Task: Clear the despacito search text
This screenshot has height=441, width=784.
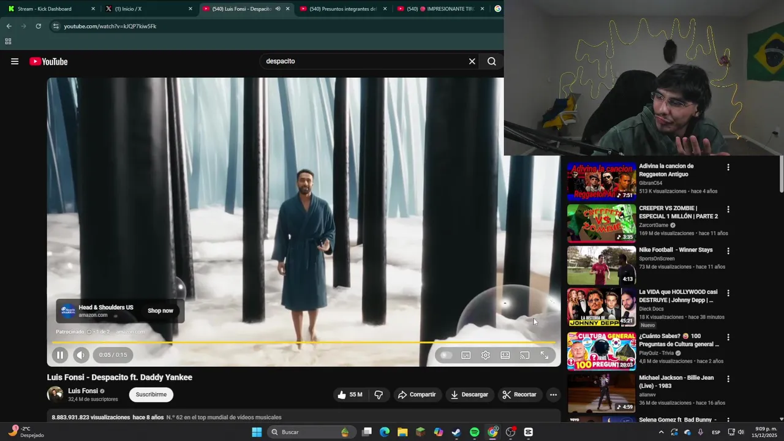Action: (472, 61)
